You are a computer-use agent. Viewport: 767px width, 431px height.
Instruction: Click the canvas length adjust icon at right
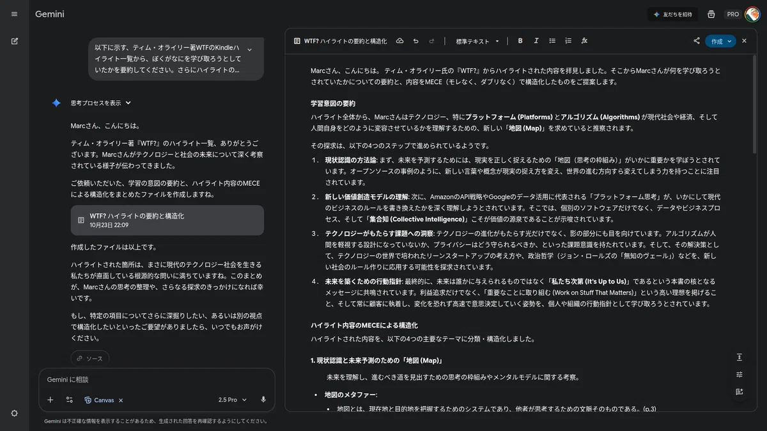(x=740, y=357)
